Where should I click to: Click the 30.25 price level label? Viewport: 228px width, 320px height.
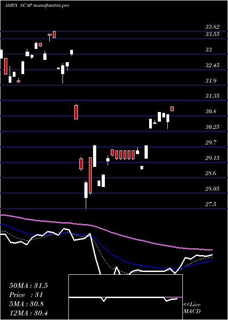[212, 127]
